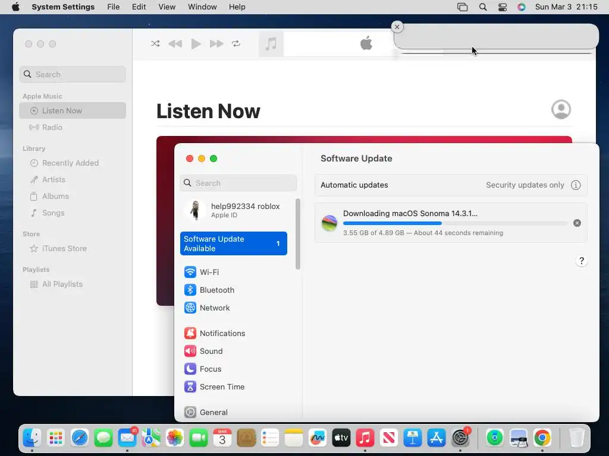Select Listen Now in Music sidebar
Image resolution: width=609 pixels, height=456 pixels.
click(73, 110)
